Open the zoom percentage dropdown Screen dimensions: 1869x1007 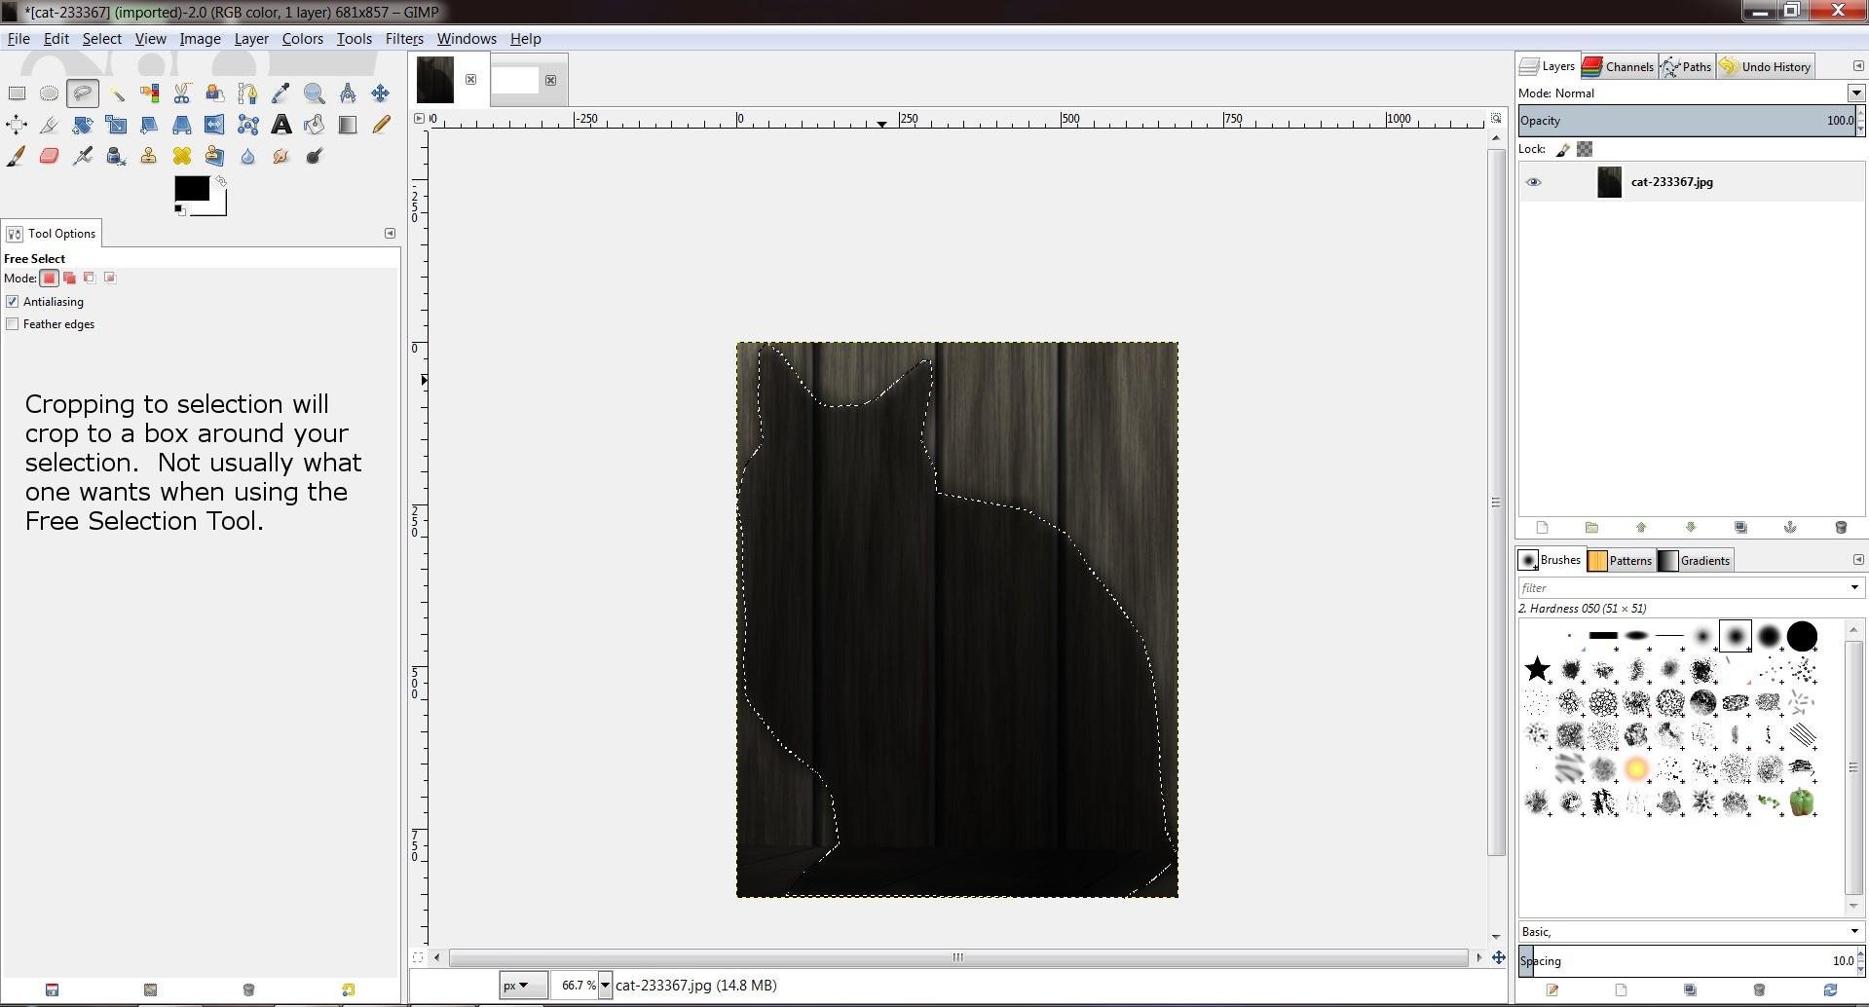coord(605,986)
